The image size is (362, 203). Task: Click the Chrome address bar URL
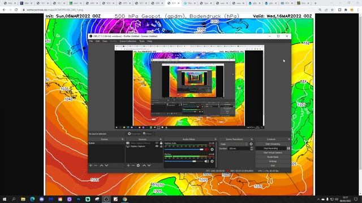pos(55,10)
